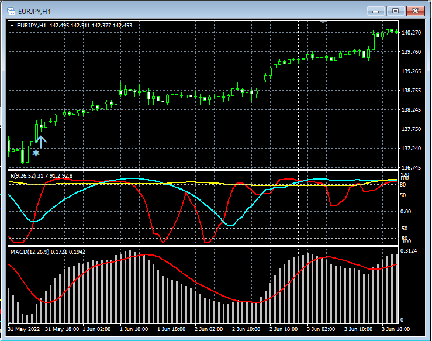Click the MACD(12,26,9) indicator label

point(30,252)
